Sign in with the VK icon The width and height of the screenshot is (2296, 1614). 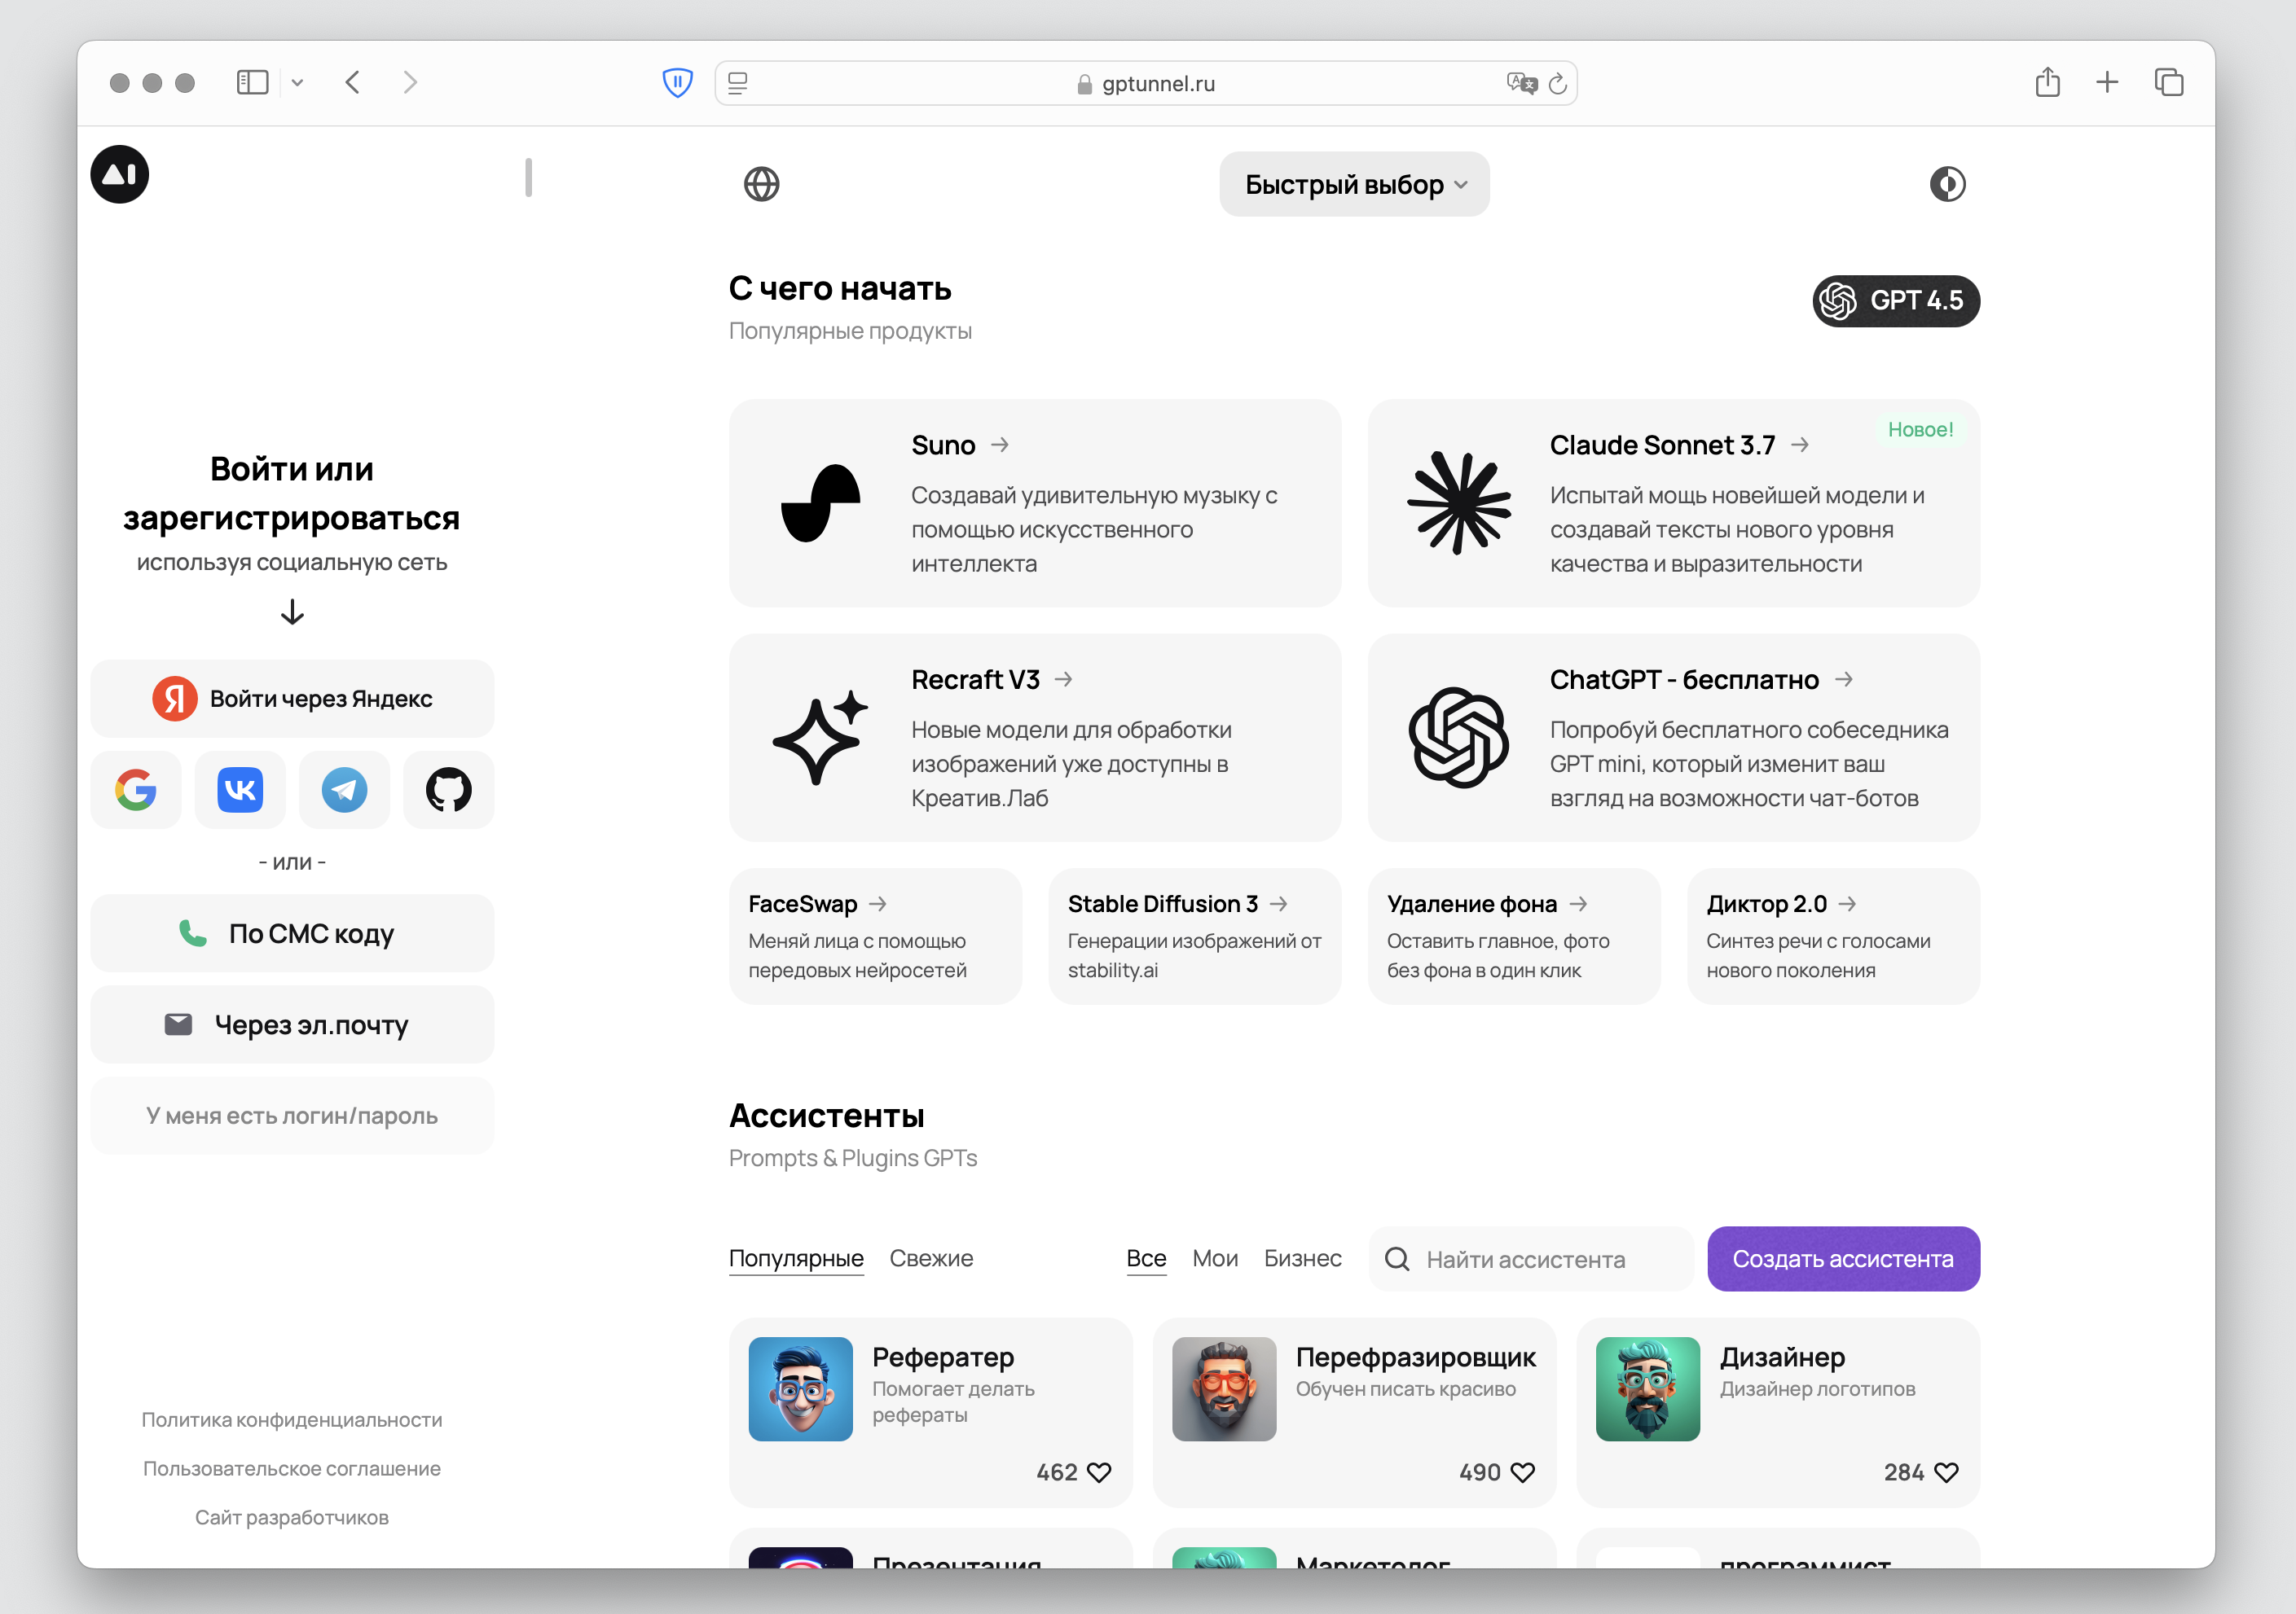coord(240,790)
